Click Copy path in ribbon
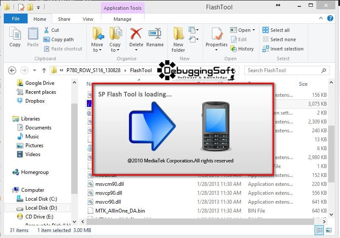 (x=59, y=39)
